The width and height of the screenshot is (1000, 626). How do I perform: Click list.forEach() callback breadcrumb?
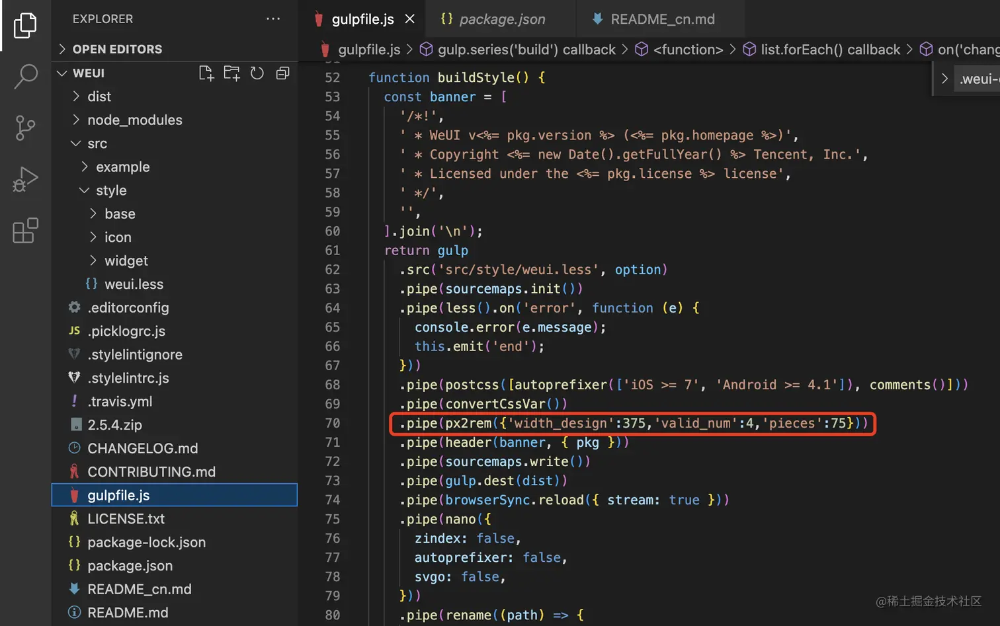(x=821, y=50)
